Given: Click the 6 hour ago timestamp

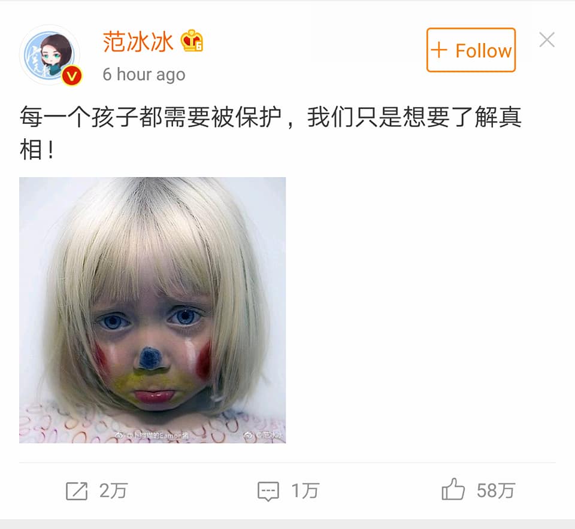Looking at the screenshot, I should click(x=144, y=74).
